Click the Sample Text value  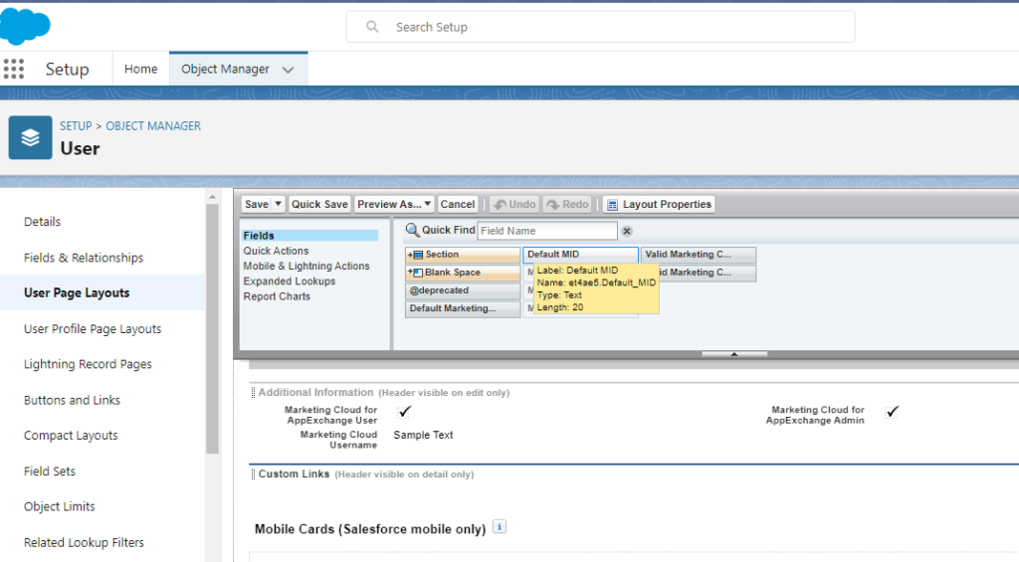423,435
